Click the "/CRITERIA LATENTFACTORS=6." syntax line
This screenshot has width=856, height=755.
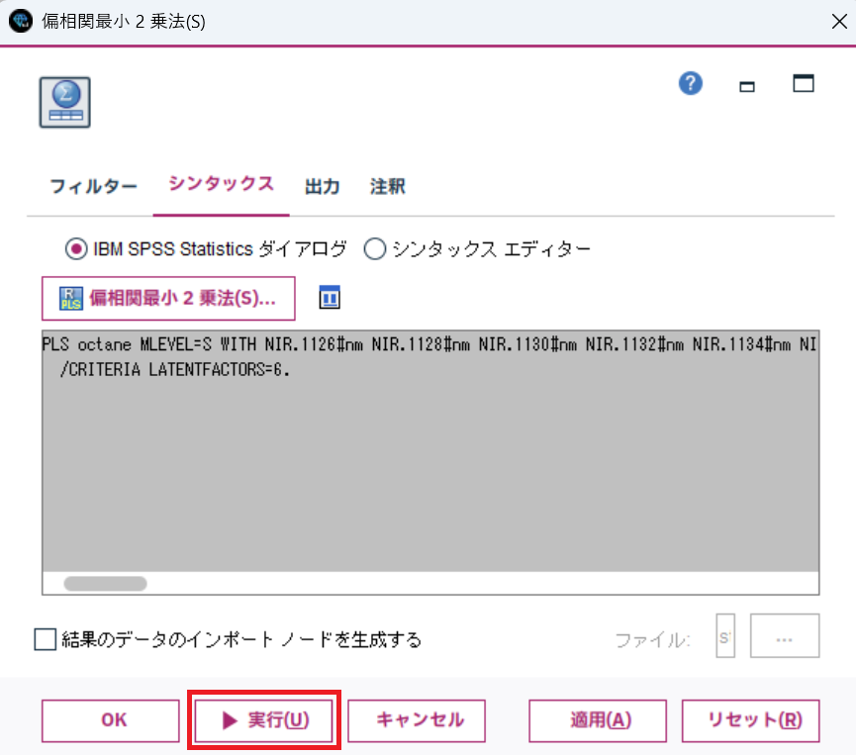click(x=175, y=370)
